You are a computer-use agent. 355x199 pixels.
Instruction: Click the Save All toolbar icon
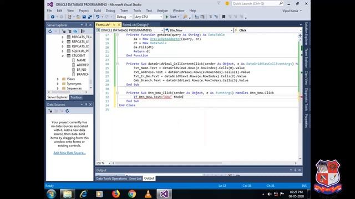(90, 17)
